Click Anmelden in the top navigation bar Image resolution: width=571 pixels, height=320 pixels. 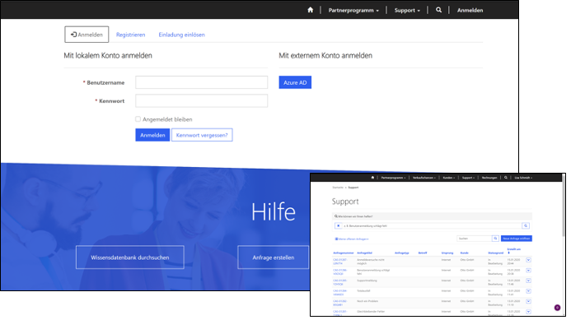click(470, 10)
